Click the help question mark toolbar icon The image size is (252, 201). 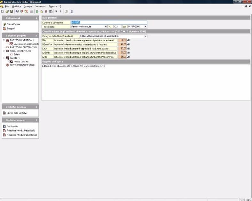[x=66, y=12]
